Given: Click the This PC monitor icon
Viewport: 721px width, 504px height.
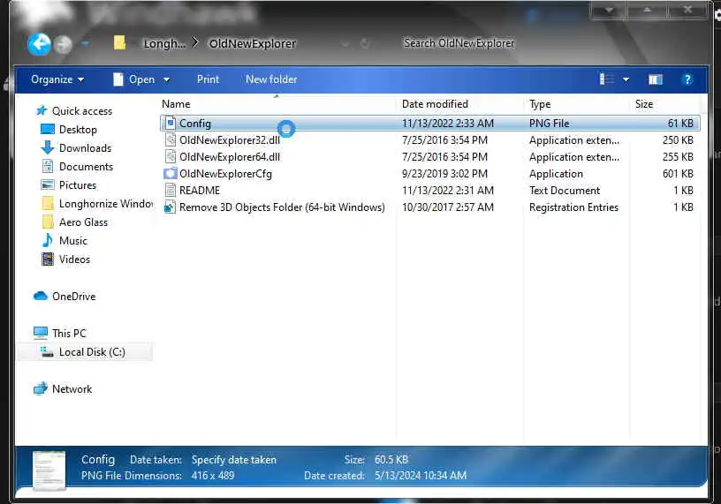Looking at the screenshot, I should [x=41, y=333].
